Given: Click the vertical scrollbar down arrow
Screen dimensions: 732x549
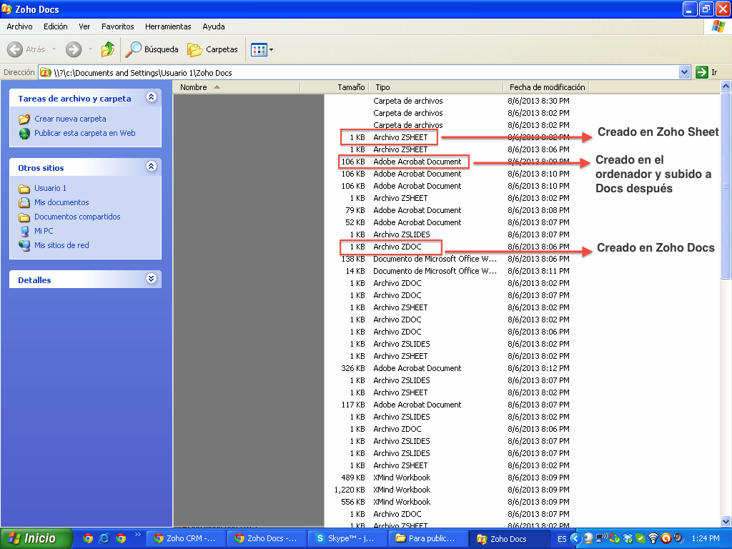Looking at the screenshot, I should pyautogui.click(x=726, y=521).
